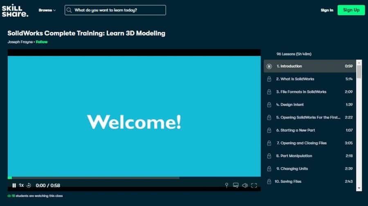Open the Browse dropdown menu

click(47, 10)
